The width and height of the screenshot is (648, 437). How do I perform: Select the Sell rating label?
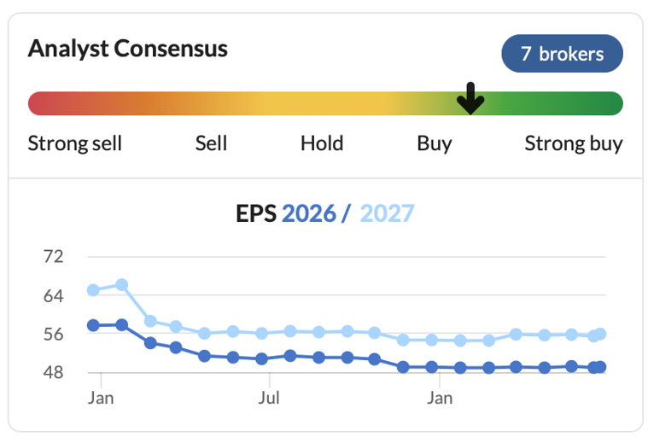[x=211, y=143]
